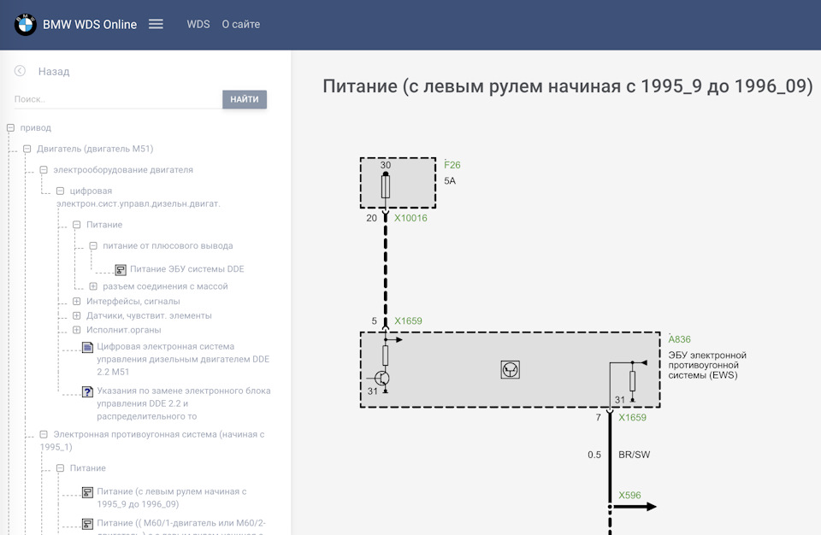Click steering wheel symbol in EWS module
The height and width of the screenshot is (535, 821).
tap(510, 369)
